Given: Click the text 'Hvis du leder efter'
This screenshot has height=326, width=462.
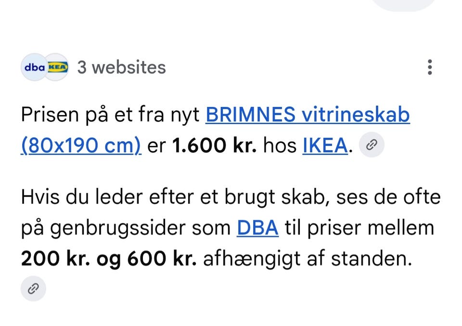Looking at the screenshot, I should tap(107, 197).
